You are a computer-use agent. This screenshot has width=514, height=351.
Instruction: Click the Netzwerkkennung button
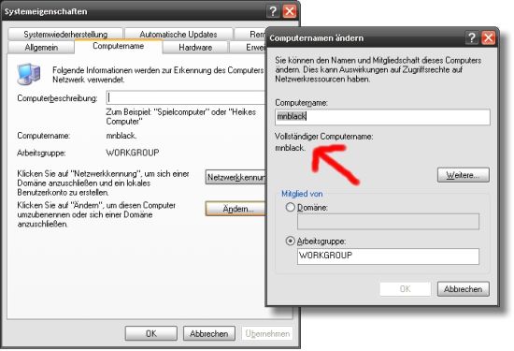click(235, 177)
